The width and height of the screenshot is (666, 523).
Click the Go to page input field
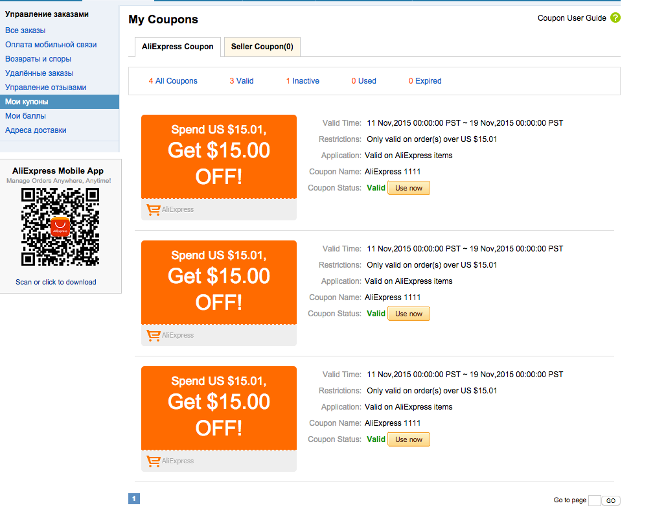pos(594,500)
